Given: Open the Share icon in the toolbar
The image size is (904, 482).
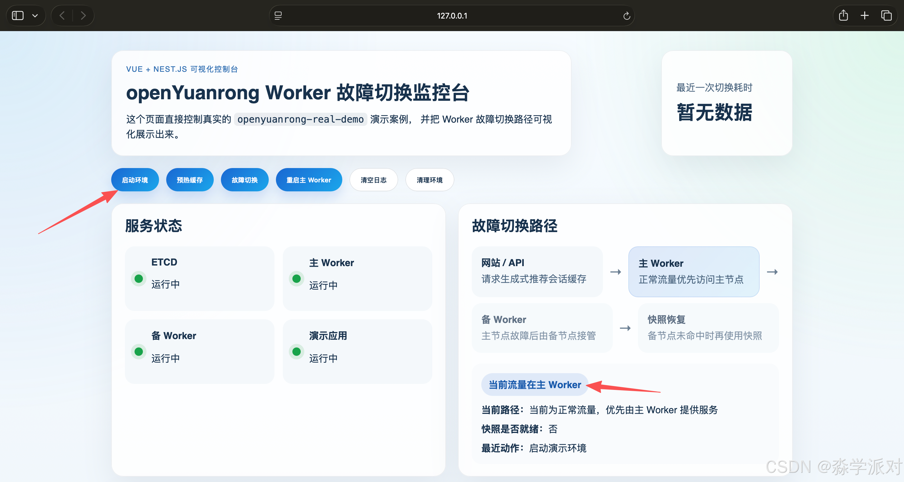Looking at the screenshot, I should point(843,16).
